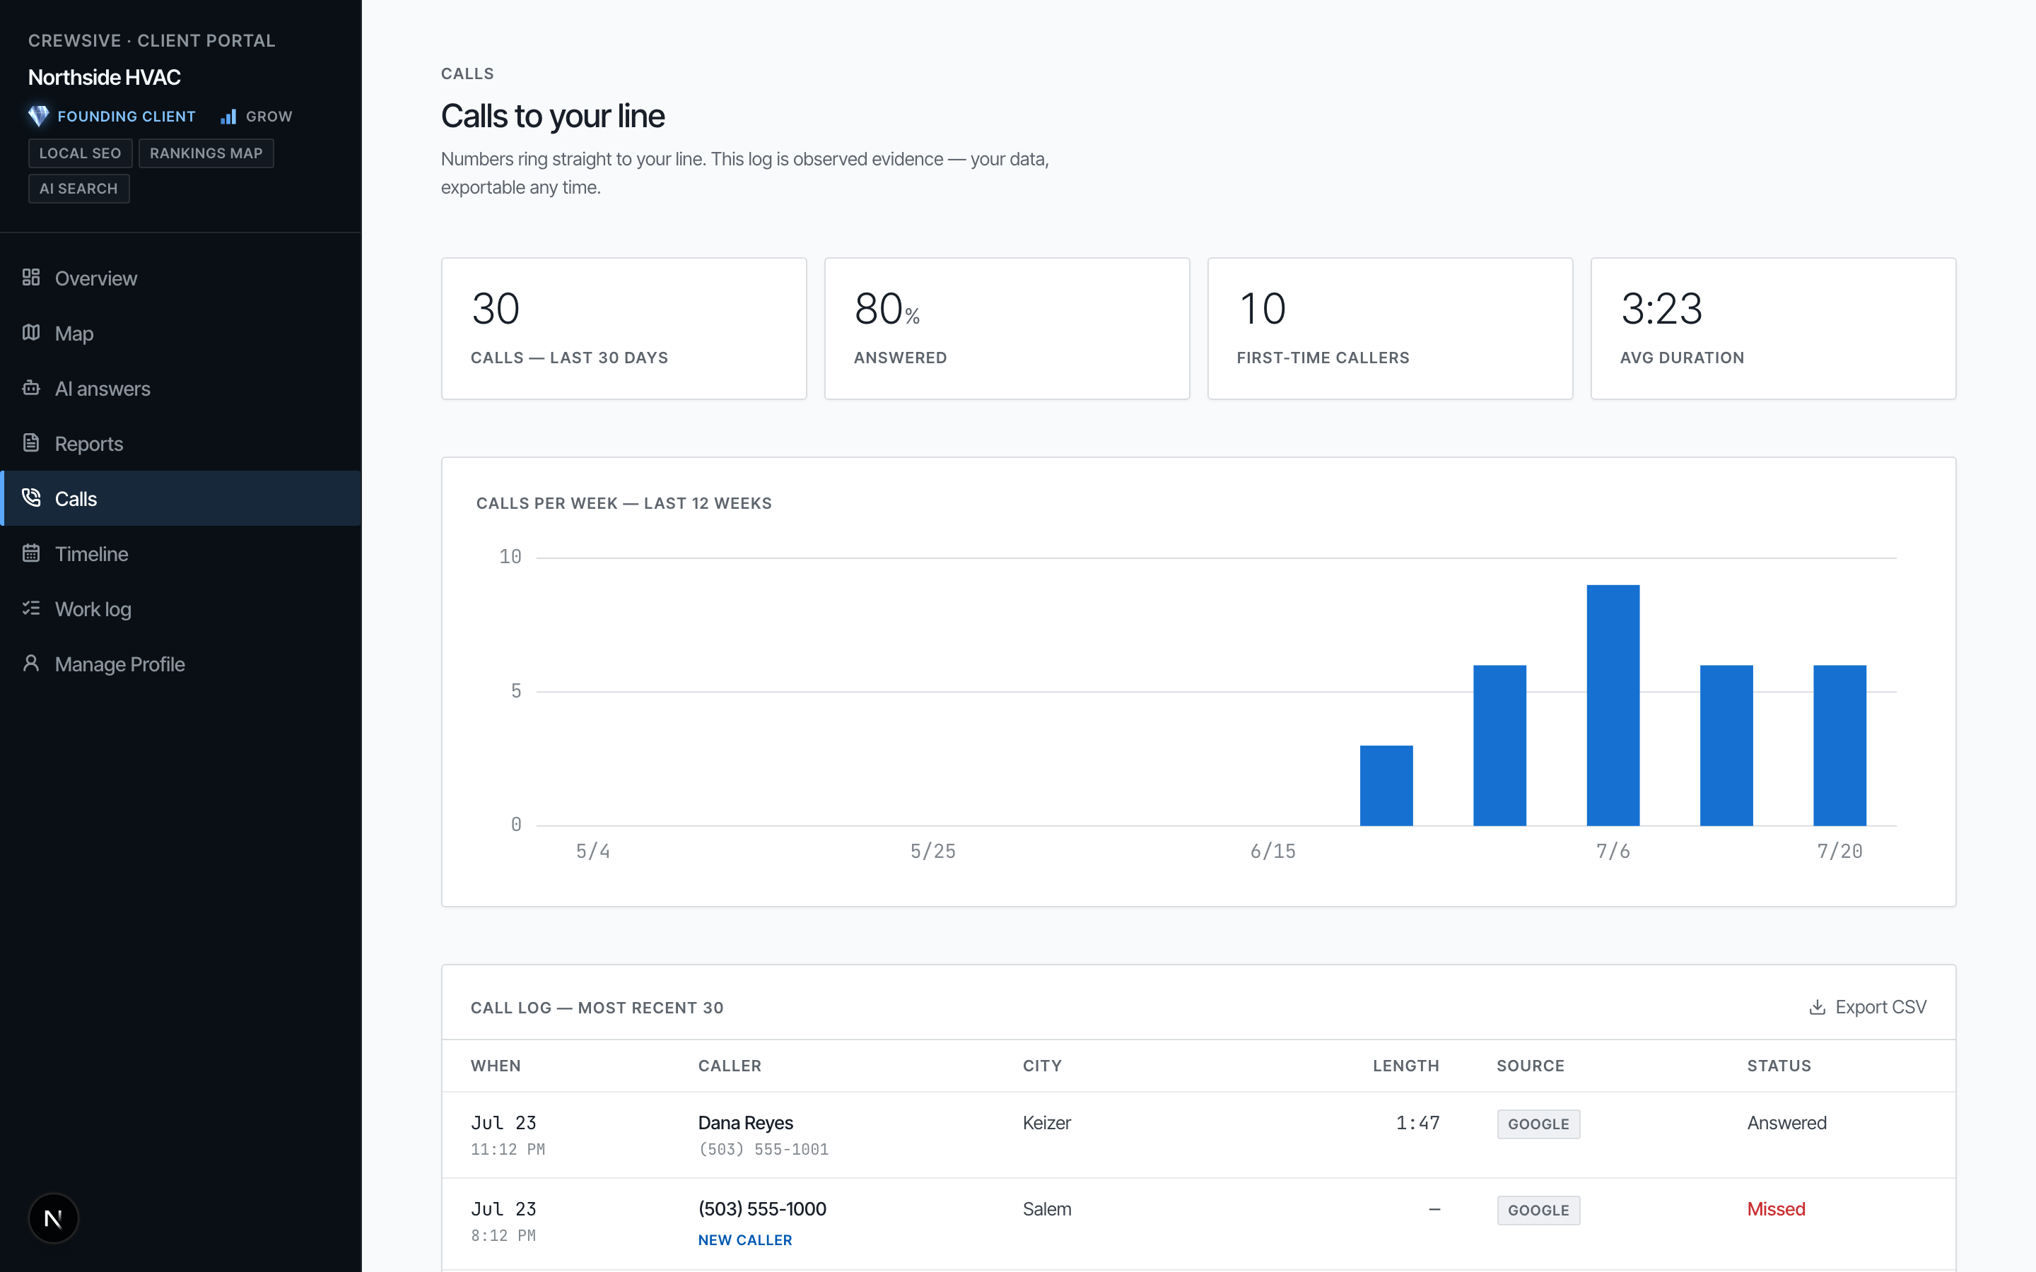Viewport: 2036px width, 1272px height.
Task: Click the Calls to your line heading
Action: click(553, 116)
